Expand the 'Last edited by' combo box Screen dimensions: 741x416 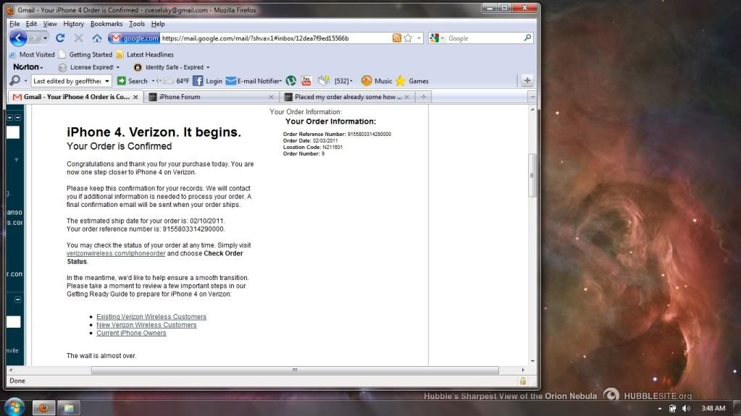pyautogui.click(x=107, y=81)
